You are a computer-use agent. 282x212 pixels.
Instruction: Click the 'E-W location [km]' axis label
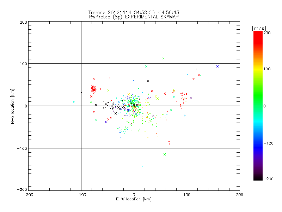[x=134, y=199]
